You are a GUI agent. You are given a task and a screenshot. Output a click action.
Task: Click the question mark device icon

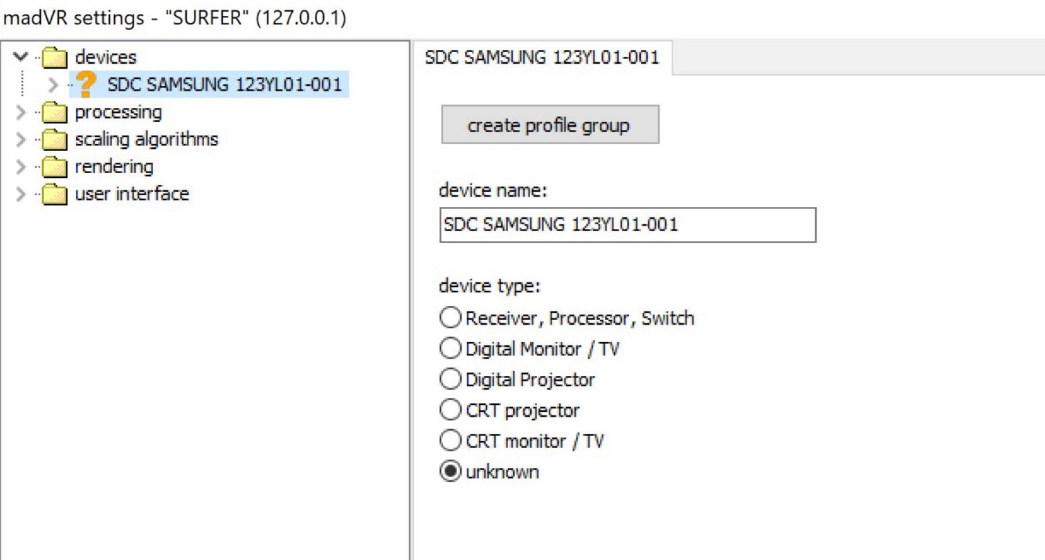click(x=86, y=85)
